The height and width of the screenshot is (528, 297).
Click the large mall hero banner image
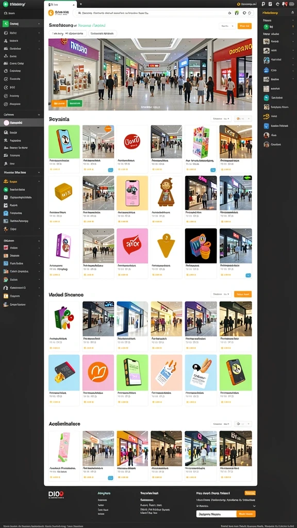[150, 74]
